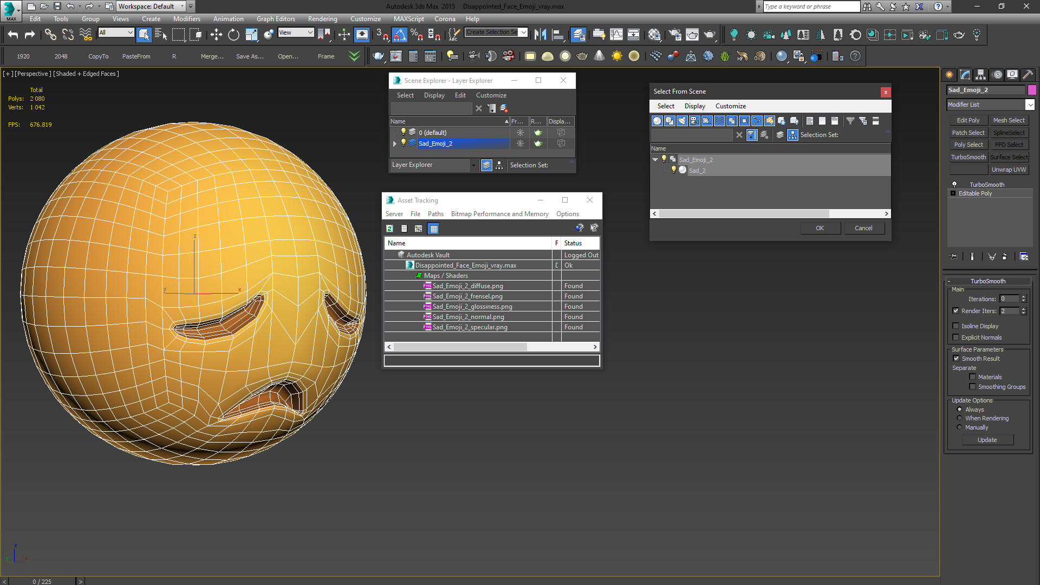Enable the Explicit Normals checkbox

pos(955,337)
